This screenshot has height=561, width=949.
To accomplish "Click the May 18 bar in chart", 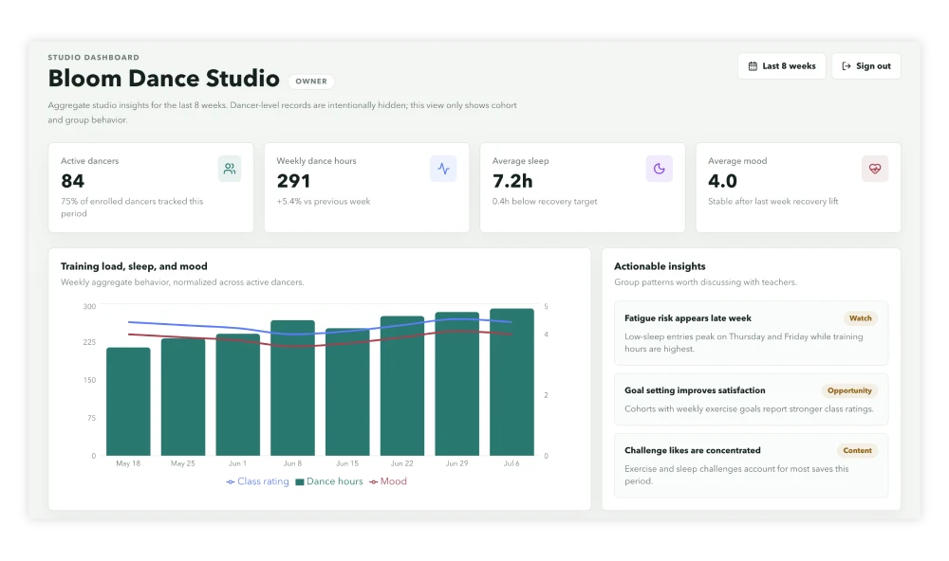I will 128,402.
